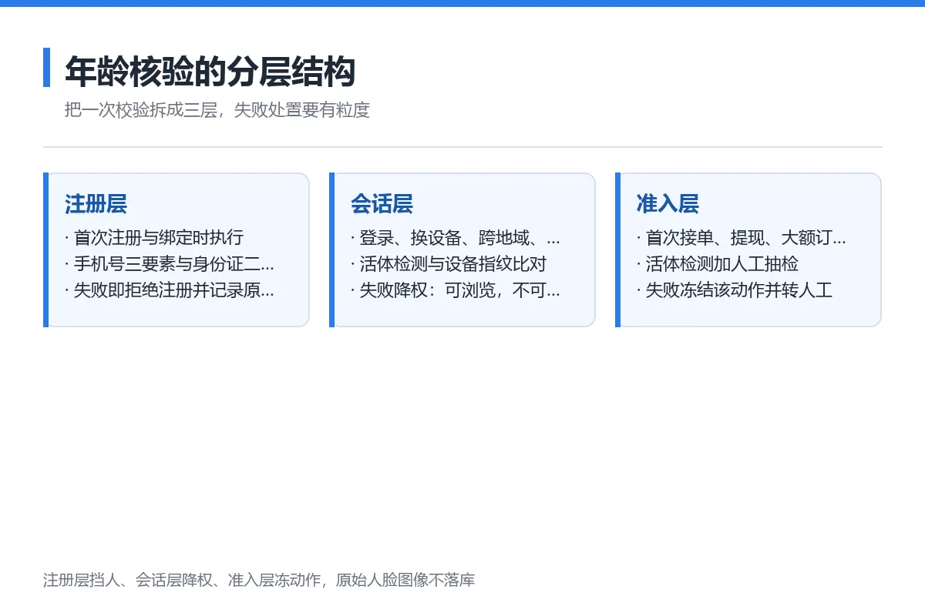Image resolution: width=925 pixels, height=616 pixels.
Task: Select bullet 首次注册与绑定时执行
Action: click(x=154, y=238)
